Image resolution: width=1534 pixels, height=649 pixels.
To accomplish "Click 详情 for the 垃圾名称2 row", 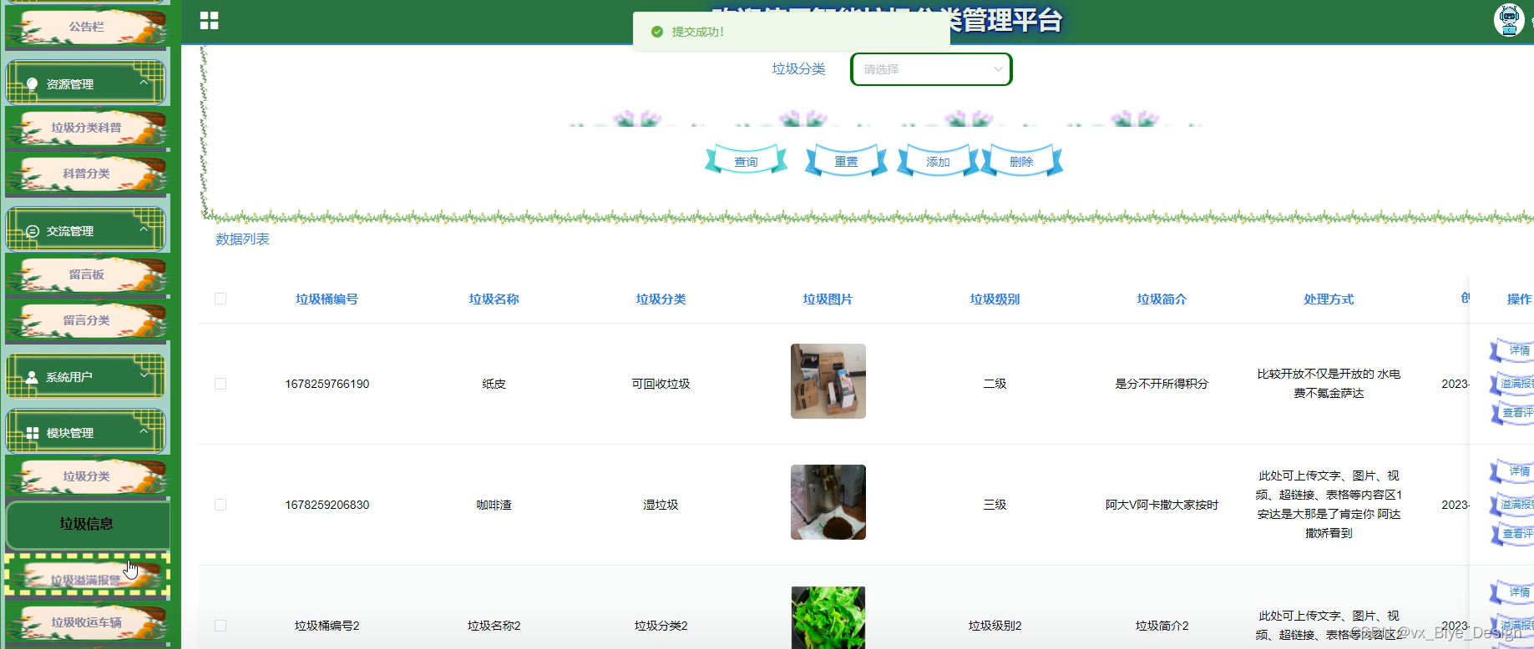I will (x=1513, y=592).
